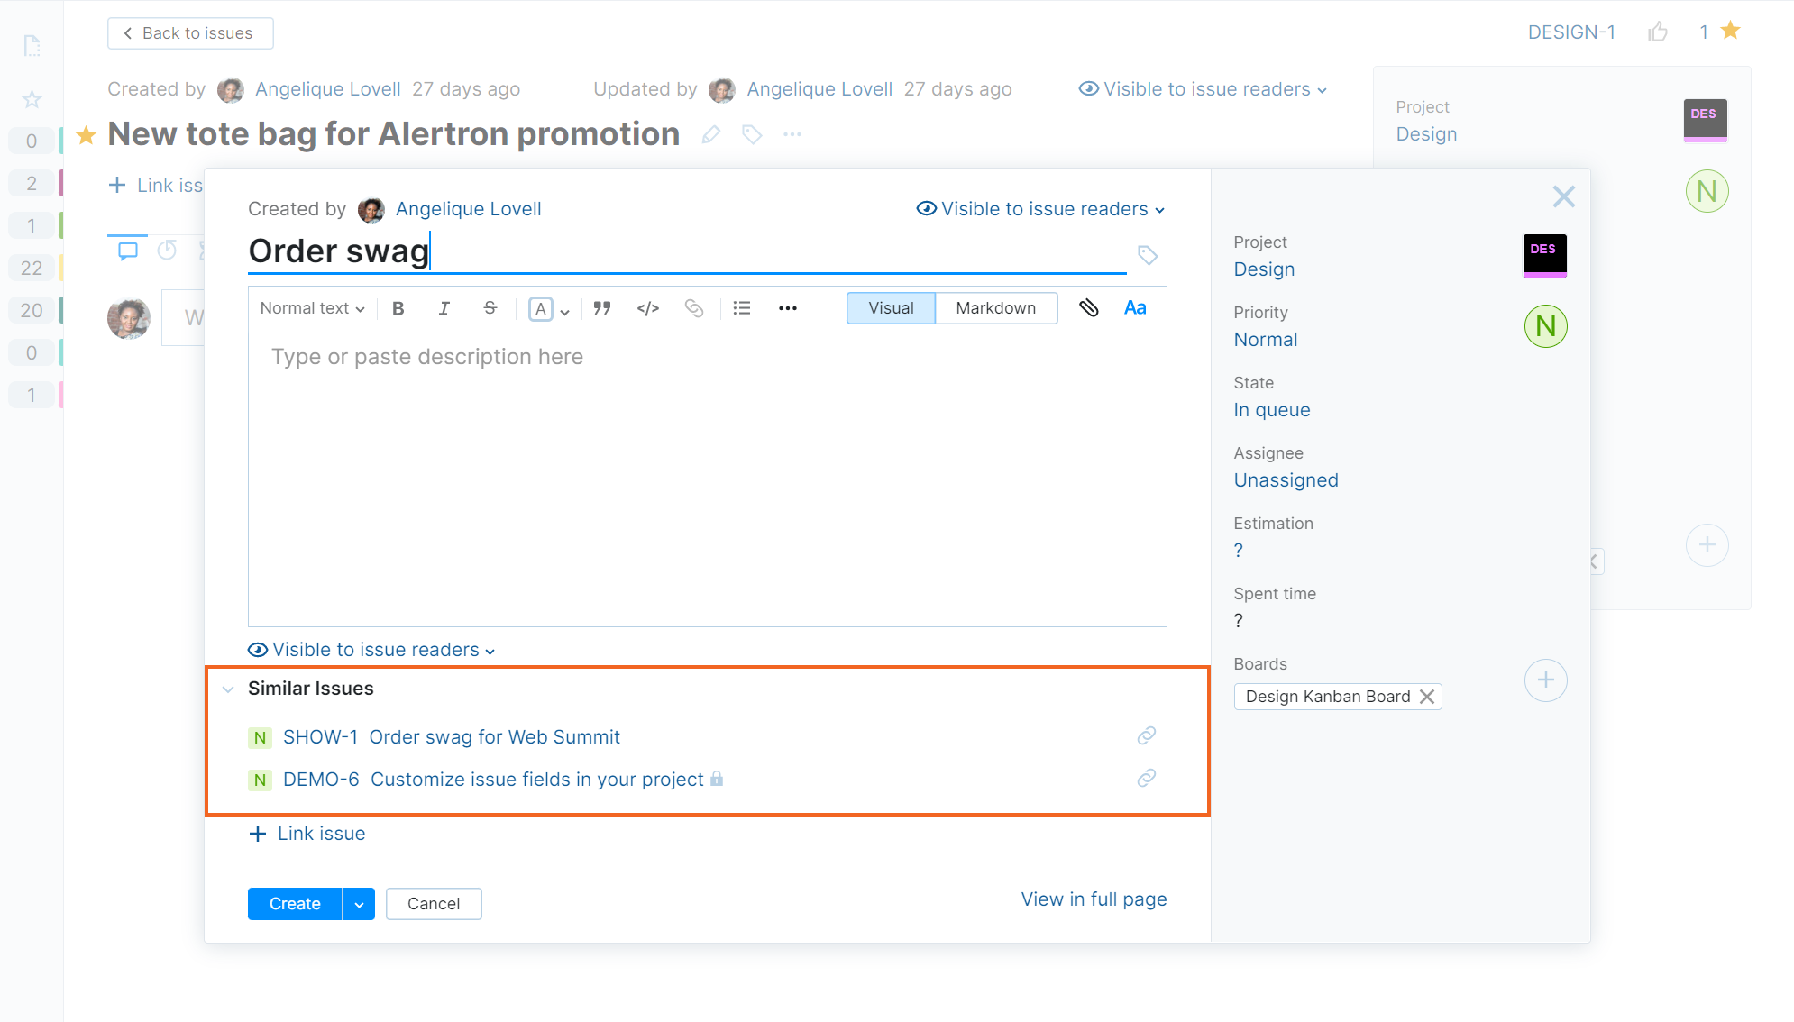Insert a code block with the </> icon
The image size is (1794, 1022).
647,307
